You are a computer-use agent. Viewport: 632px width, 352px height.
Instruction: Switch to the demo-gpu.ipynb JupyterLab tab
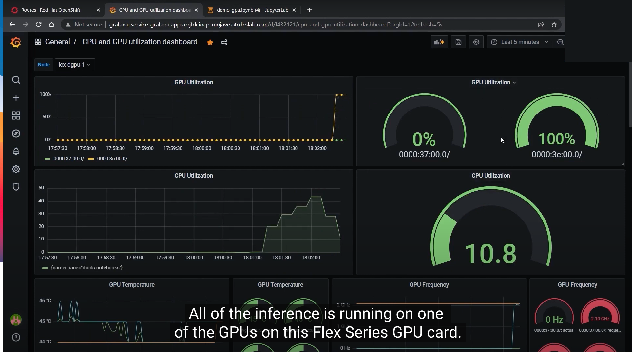252,10
